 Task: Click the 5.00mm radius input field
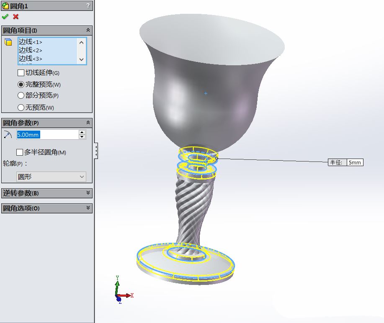[46, 135]
